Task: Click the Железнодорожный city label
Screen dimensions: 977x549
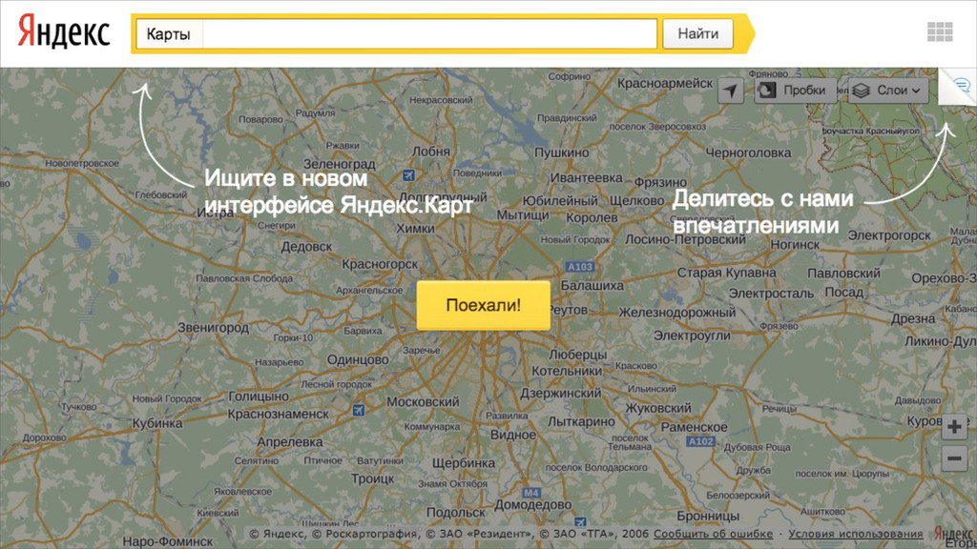Action: [677, 313]
